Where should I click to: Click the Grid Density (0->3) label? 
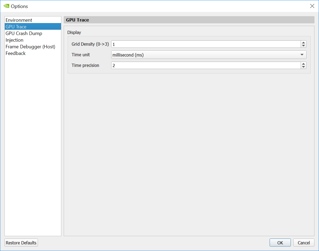(90, 44)
